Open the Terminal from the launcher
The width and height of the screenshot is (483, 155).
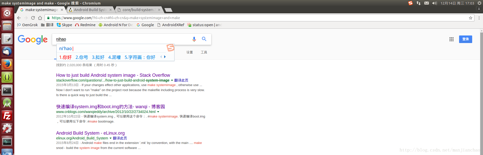(7, 90)
